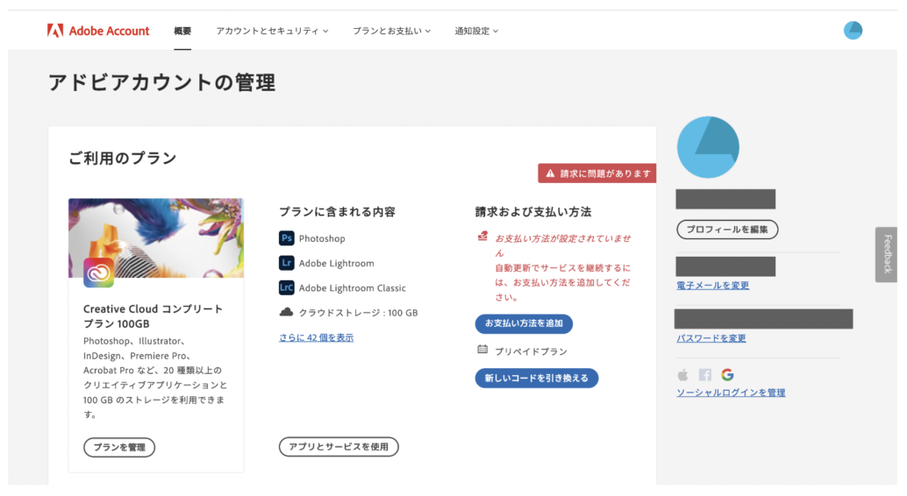Click the Facebook social login icon
907x496 pixels.
point(704,375)
